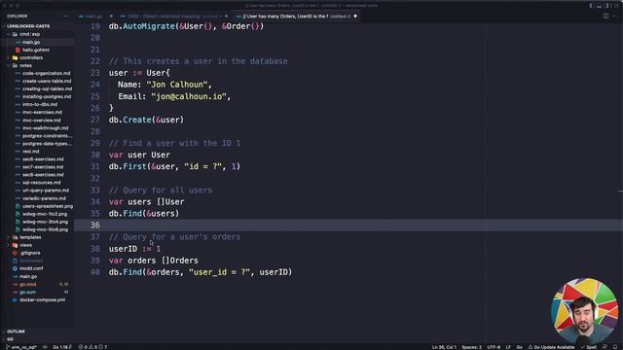Open rest.md file

coord(30,152)
